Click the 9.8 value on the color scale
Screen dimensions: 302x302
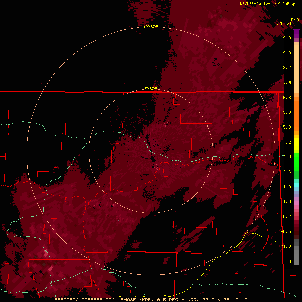(x=287, y=38)
